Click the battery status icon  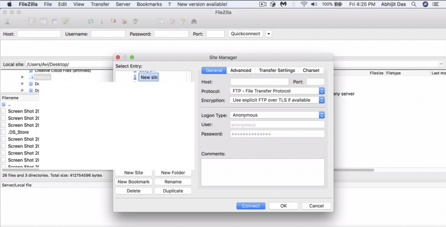[338, 4]
